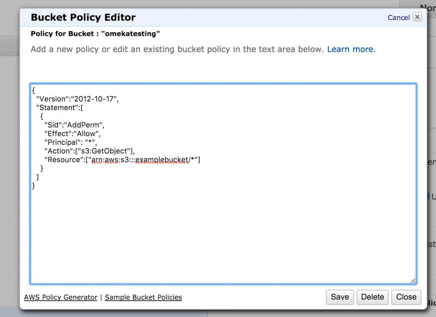Open the AWS Policy Generator link
Screen dimensions: 436x317
coord(60,297)
